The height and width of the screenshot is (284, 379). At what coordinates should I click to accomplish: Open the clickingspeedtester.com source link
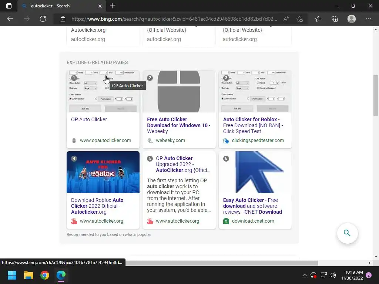pos(258,140)
